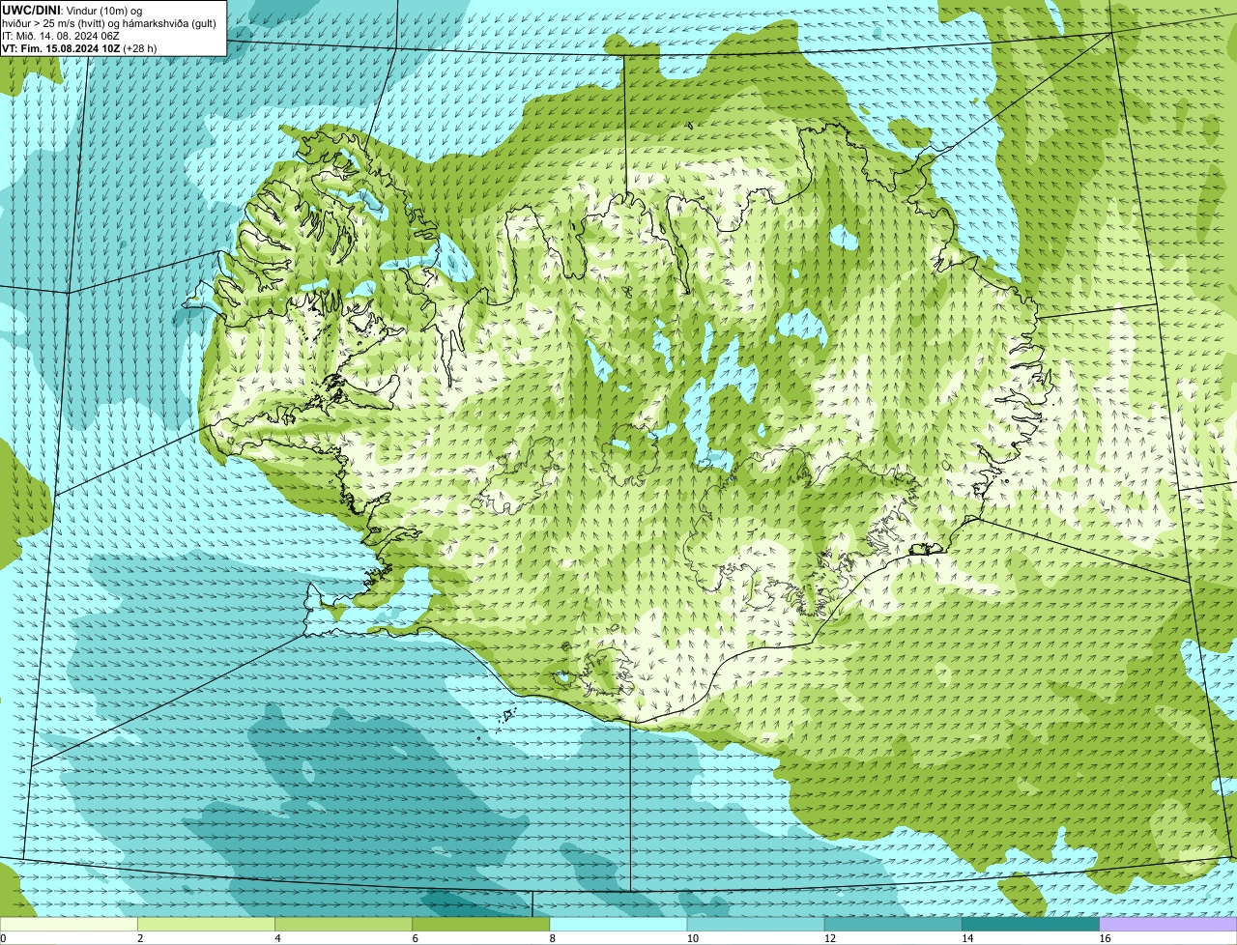Click the '8' label on the wind scale
The width and height of the screenshot is (1237, 945).
pos(553,938)
